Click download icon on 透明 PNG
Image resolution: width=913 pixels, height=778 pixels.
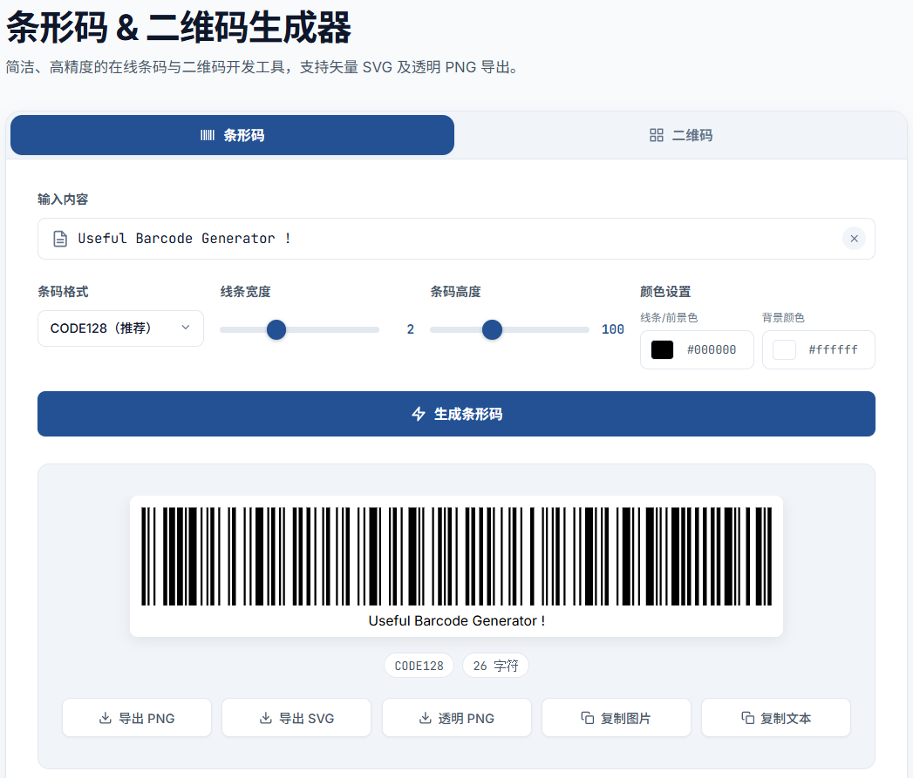[x=426, y=718]
